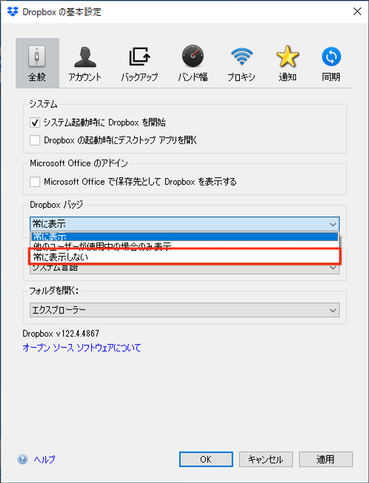Close the Dropbox preferences window
The width and height of the screenshot is (369, 483).
(x=357, y=12)
